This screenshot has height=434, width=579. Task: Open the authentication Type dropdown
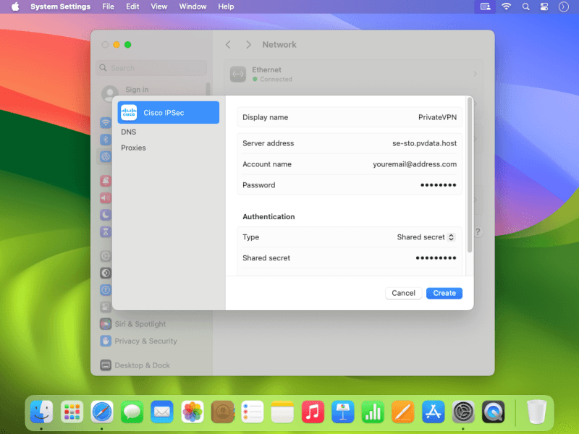pyautogui.click(x=426, y=237)
